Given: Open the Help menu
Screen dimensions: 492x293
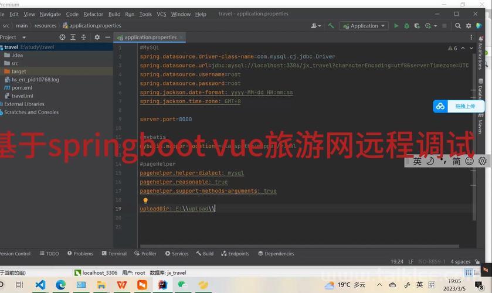Looking at the screenshot, I should click(x=201, y=14).
